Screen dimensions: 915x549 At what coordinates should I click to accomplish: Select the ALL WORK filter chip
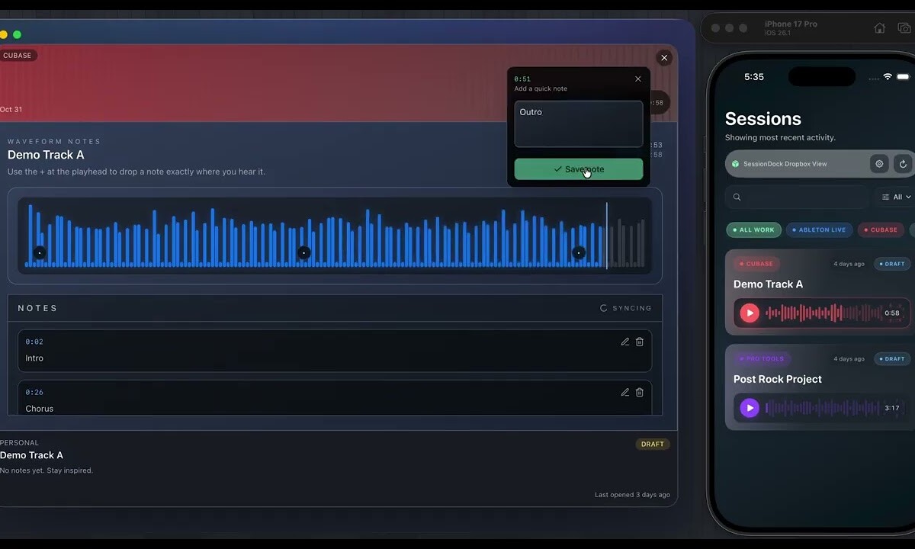coord(753,230)
